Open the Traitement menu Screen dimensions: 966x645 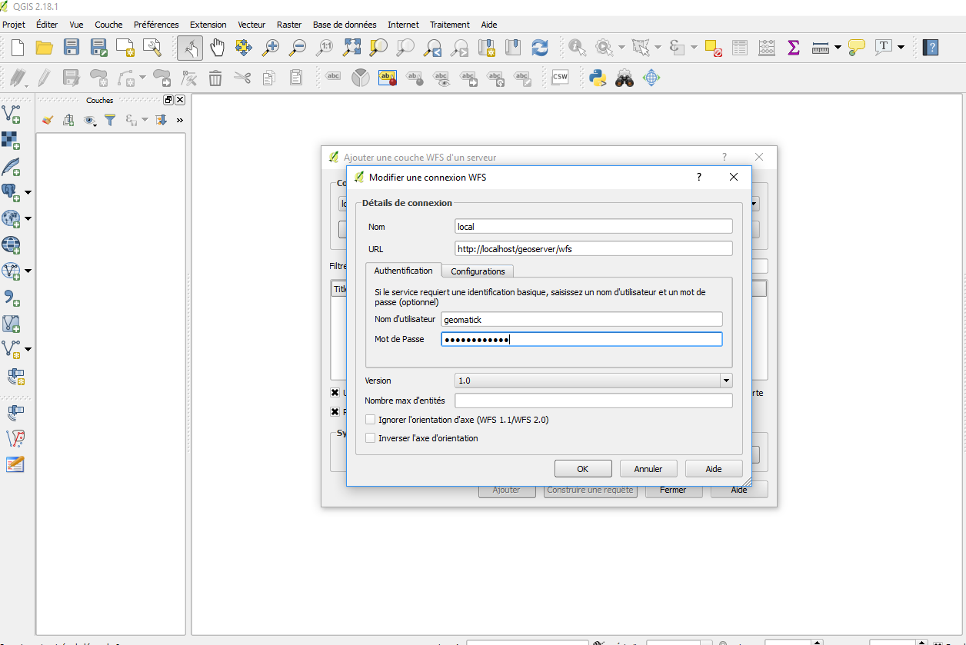point(450,25)
